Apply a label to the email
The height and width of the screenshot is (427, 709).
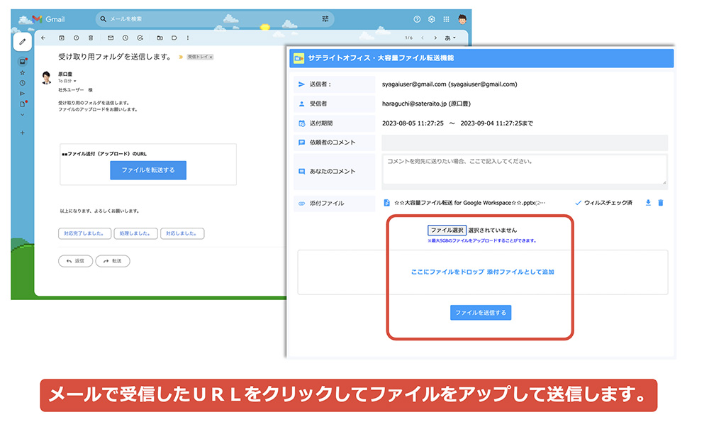coord(174,38)
